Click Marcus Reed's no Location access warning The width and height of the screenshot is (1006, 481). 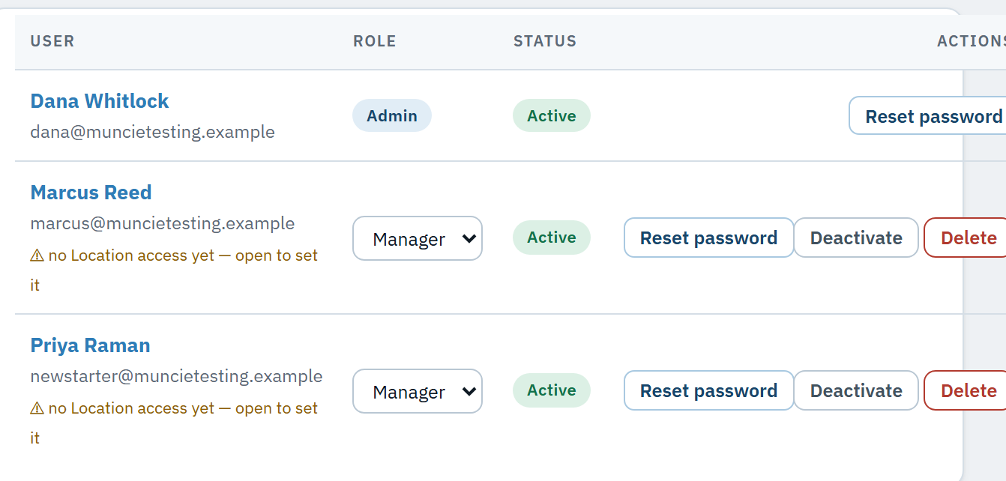(x=174, y=270)
